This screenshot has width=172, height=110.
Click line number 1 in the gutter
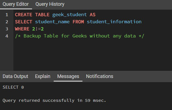(x=7, y=15)
